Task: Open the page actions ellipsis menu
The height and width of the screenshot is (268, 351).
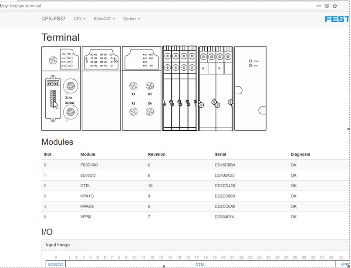Action: click(319, 6)
